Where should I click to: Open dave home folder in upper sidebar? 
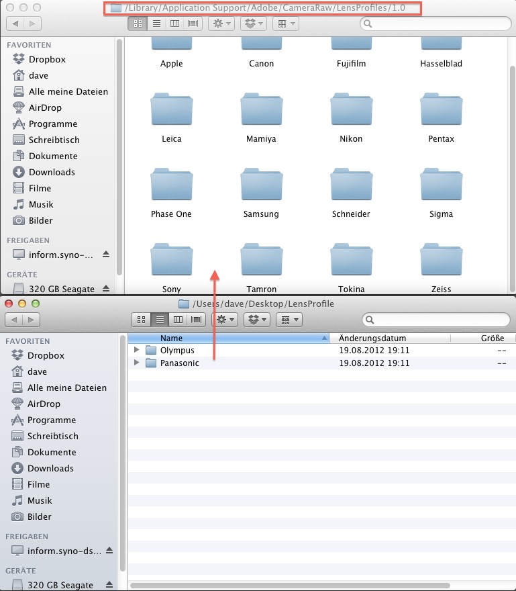[30, 75]
